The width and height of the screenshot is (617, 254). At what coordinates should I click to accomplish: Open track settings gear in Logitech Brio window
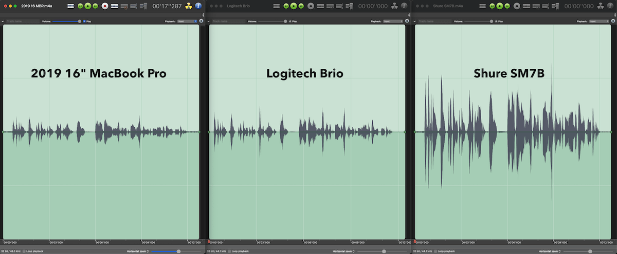click(407, 21)
